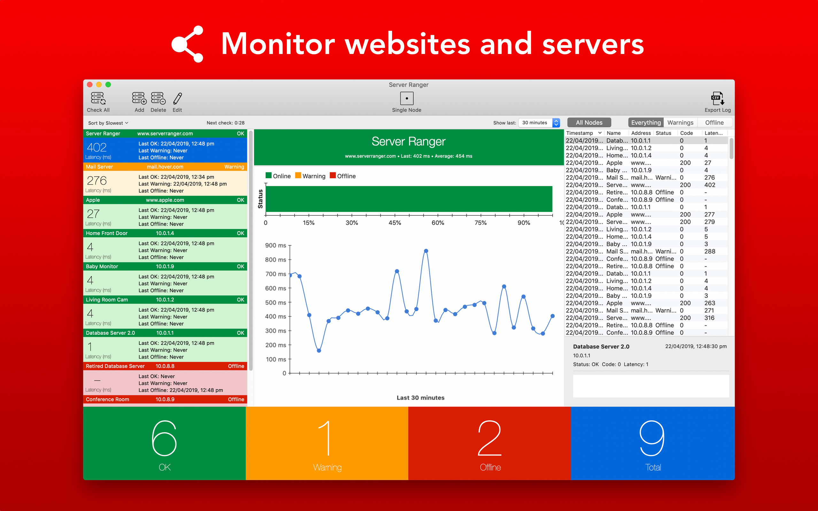This screenshot has width=818, height=511.
Task: Open the Show last 30 minutes popup
Action: point(539,123)
